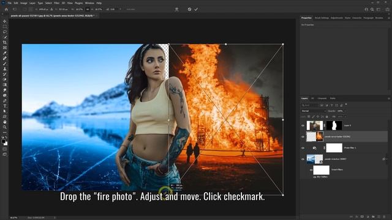Hide the fire photo layer
The image size is (392, 220).
coord(303,137)
